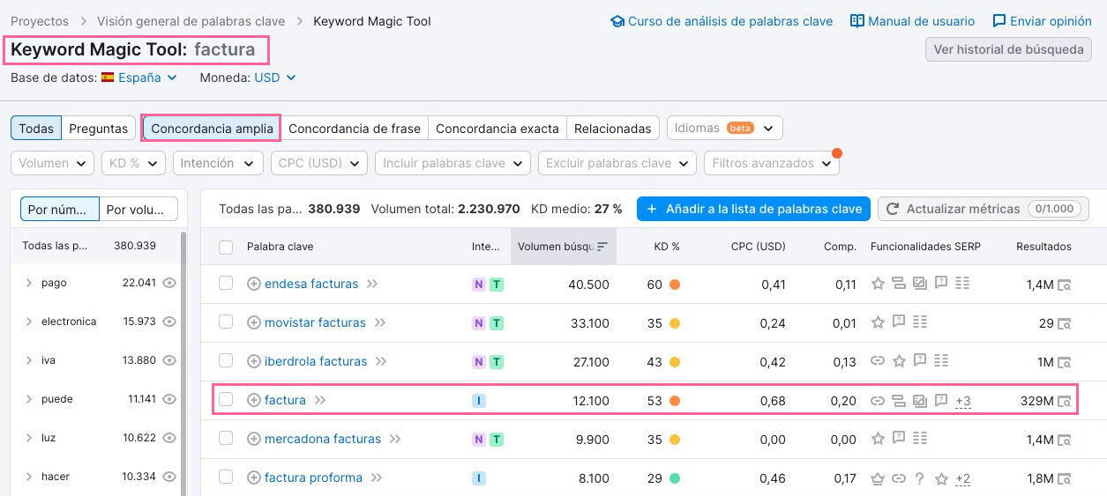Select 'Concordancia exacta' match type
Screen dimensions: 1107x496
tap(497, 128)
